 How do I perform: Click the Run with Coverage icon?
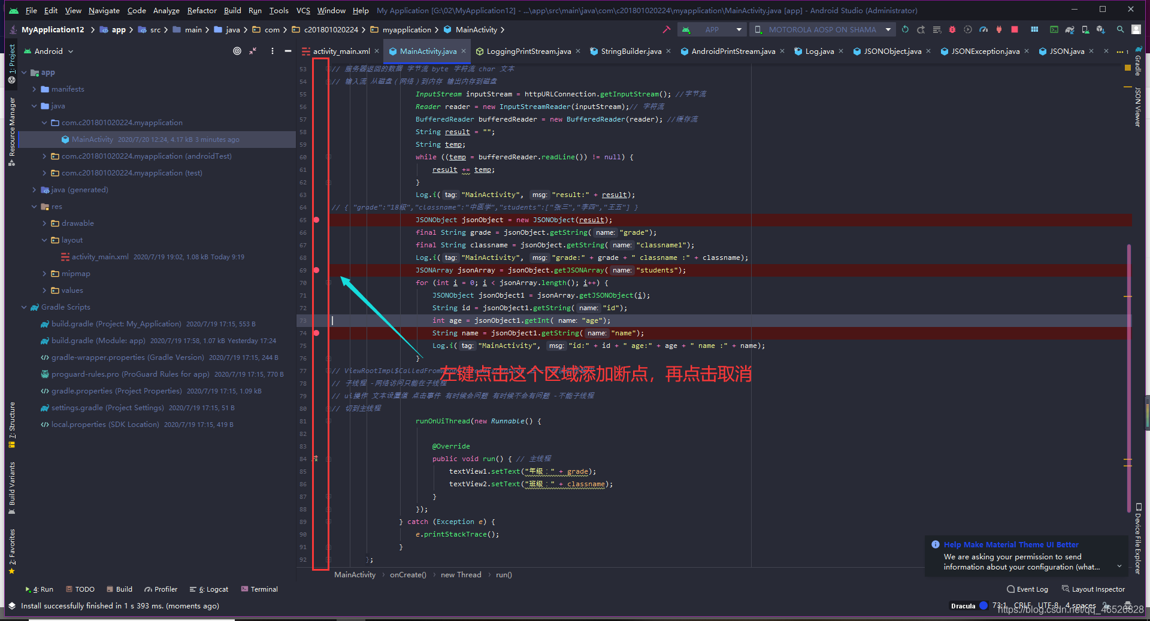pyautogui.click(x=968, y=29)
